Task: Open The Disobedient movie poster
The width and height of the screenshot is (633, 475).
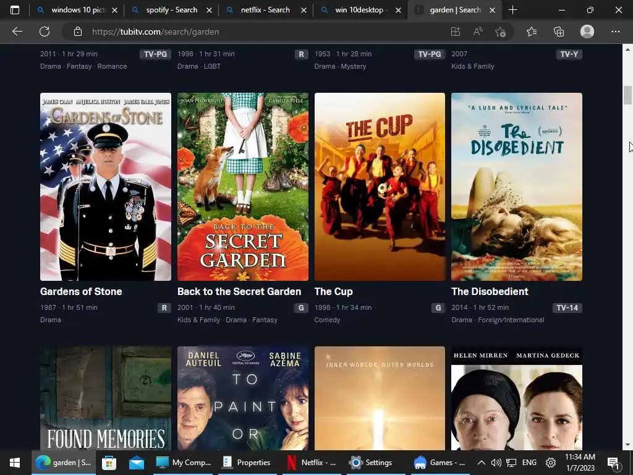Action: (x=517, y=187)
